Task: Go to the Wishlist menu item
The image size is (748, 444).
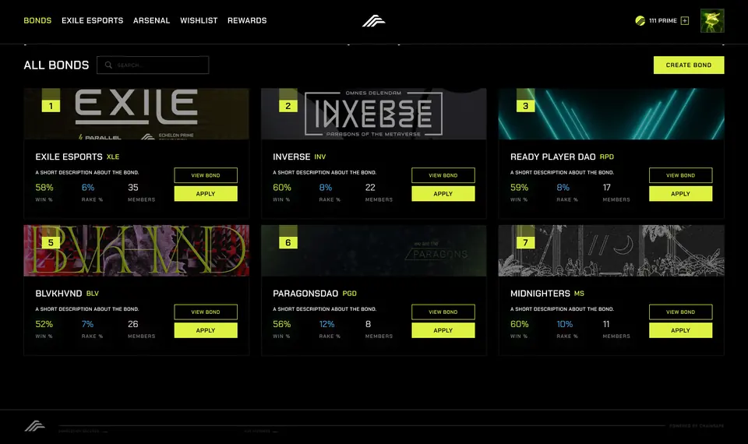Action: (x=199, y=20)
